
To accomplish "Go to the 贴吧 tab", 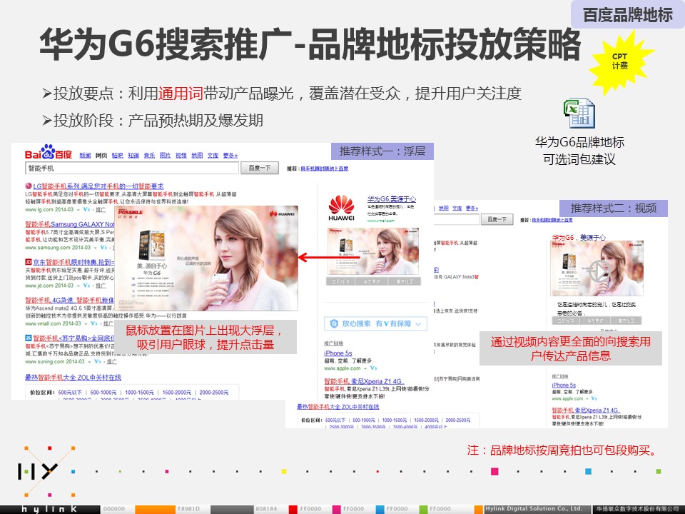I will 117,155.
